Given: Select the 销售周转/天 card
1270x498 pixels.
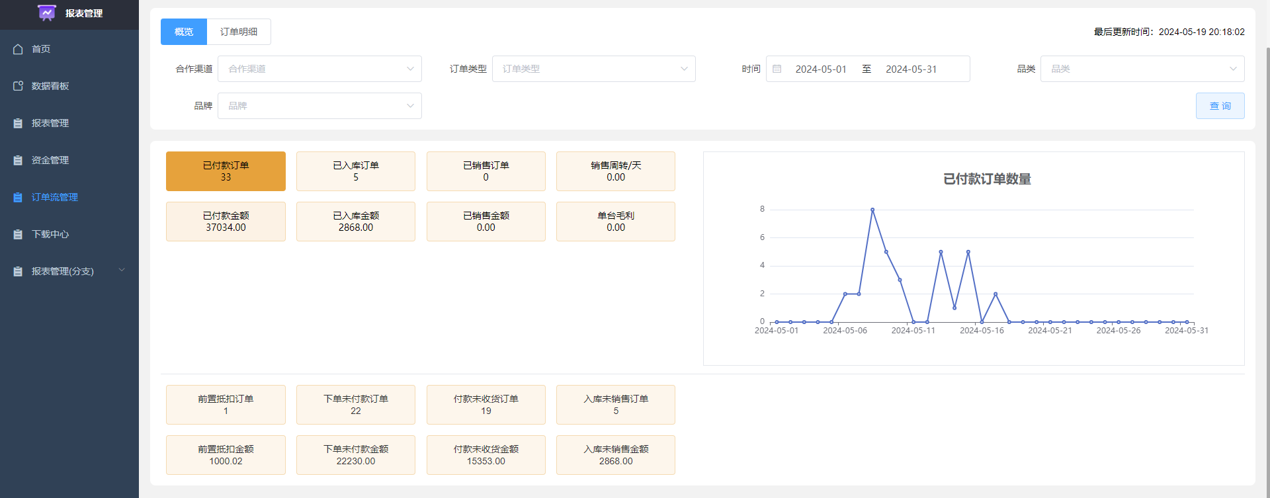Looking at the screenshot, I should tap(616, 171).
